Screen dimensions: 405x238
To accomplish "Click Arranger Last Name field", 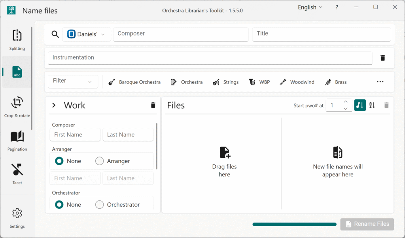I will [x=128, y=178].
